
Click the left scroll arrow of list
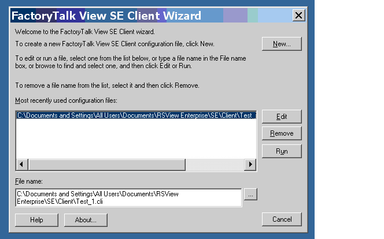[21, 165]
